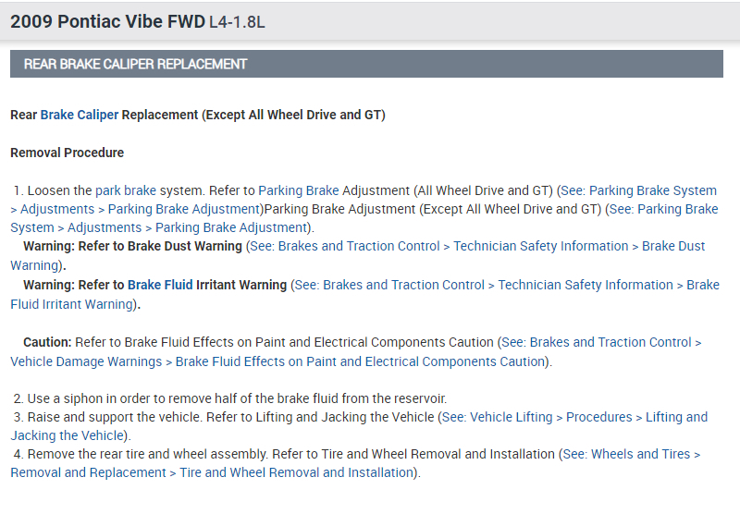
Task: Follow the Lifting and Jacking the Vehicle link
Action: [x=573, y=417]
